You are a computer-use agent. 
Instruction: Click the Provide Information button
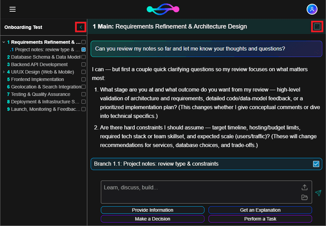coord(152,210)
